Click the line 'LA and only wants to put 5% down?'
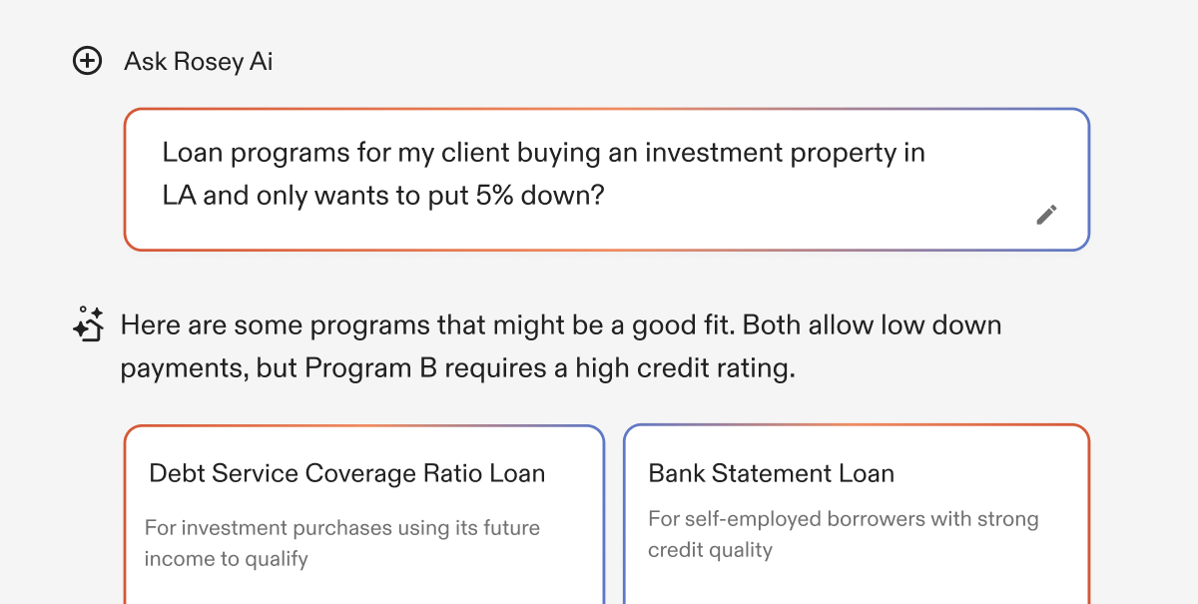 pos(384,195)
